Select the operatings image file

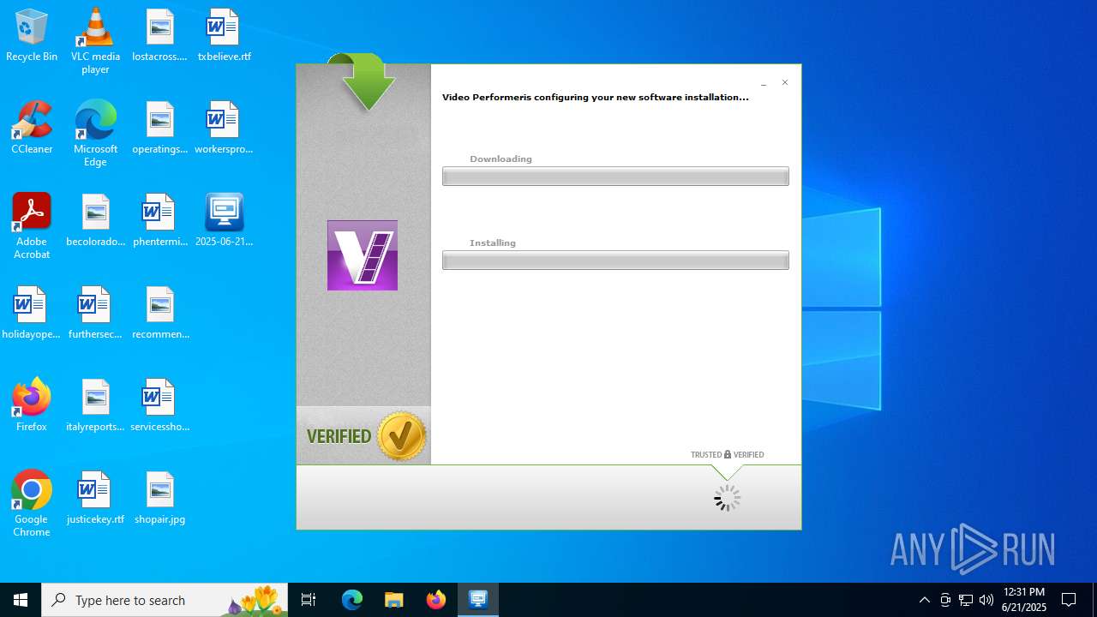159,129
